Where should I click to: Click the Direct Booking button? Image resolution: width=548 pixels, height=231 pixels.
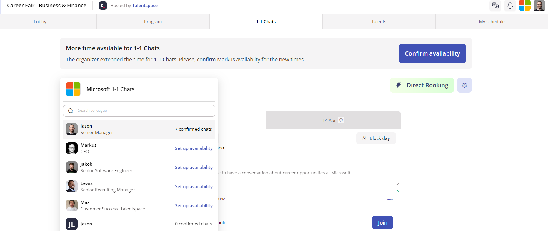422,85
